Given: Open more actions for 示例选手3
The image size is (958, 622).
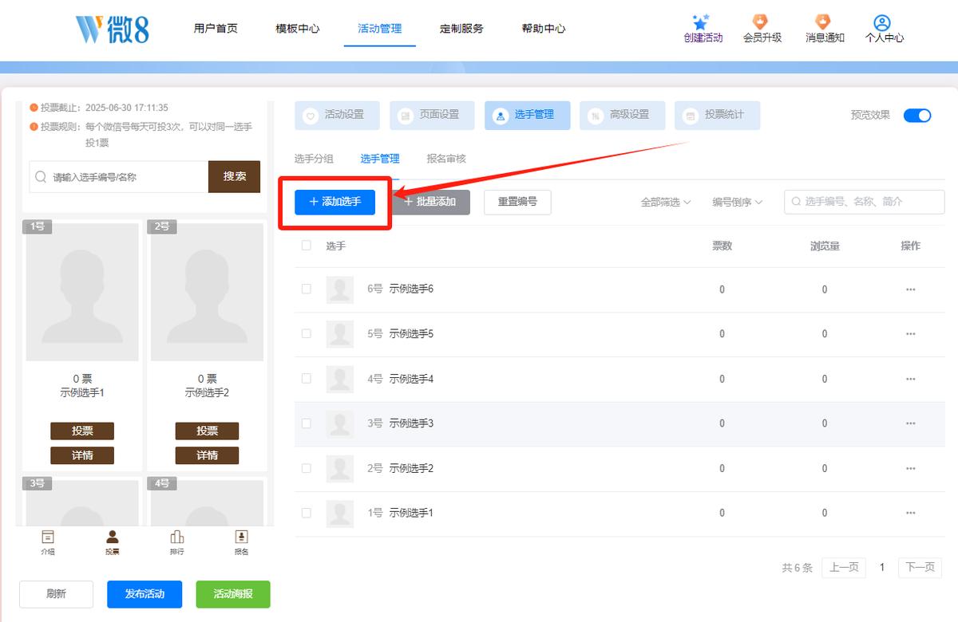Looking at the screenshot, I should click(x=911, y=423).
